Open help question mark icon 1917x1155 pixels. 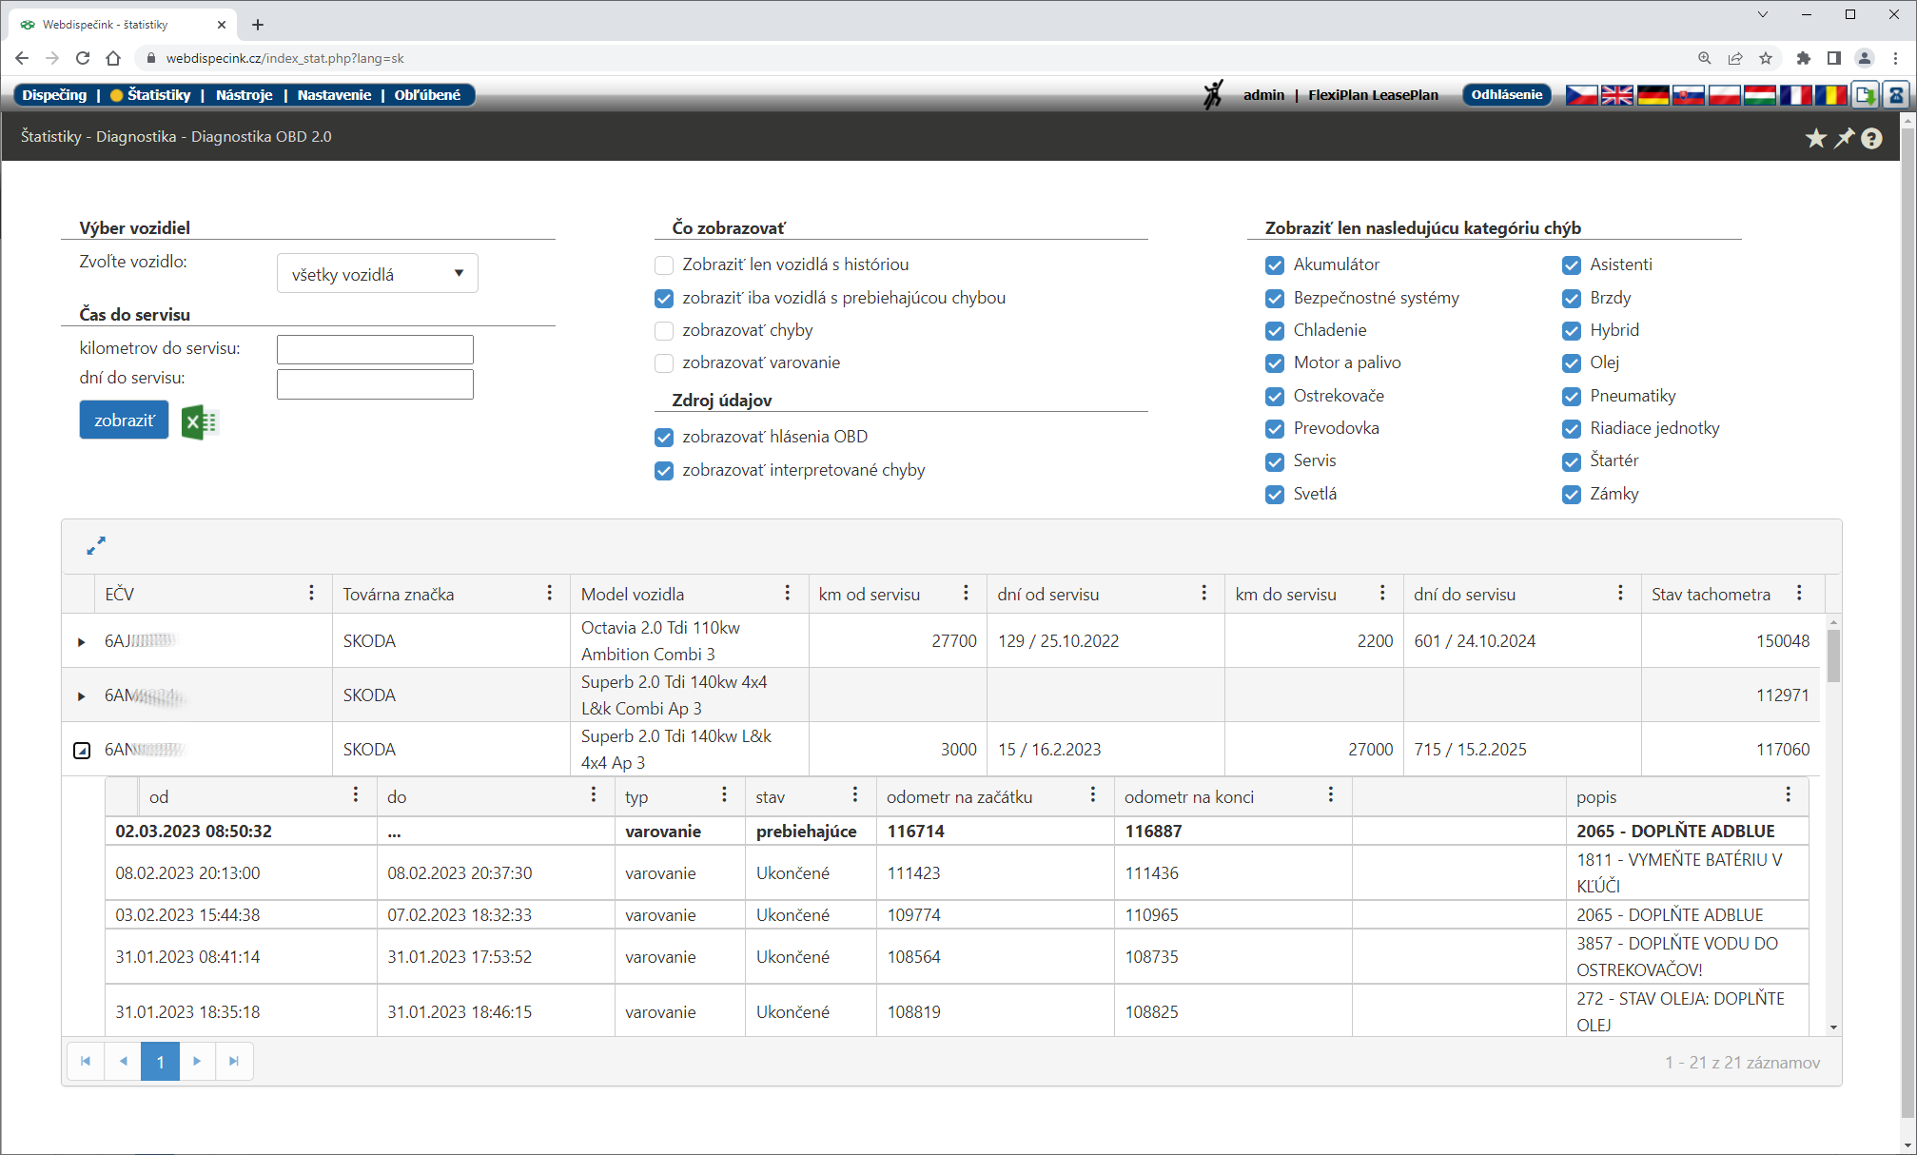coord(1872,139)
